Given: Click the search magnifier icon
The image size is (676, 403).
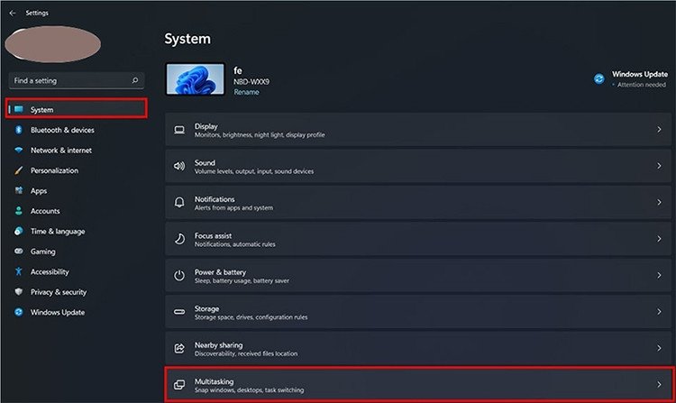Looking at the screenshot, I should click(135, 80).
